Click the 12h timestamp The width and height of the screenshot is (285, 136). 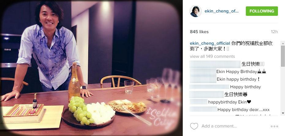[x=274, y=32]
